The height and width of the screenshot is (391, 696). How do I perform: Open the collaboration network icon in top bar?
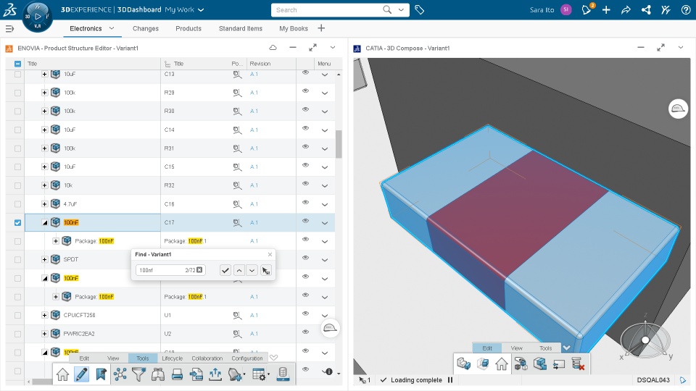[646, 9]
